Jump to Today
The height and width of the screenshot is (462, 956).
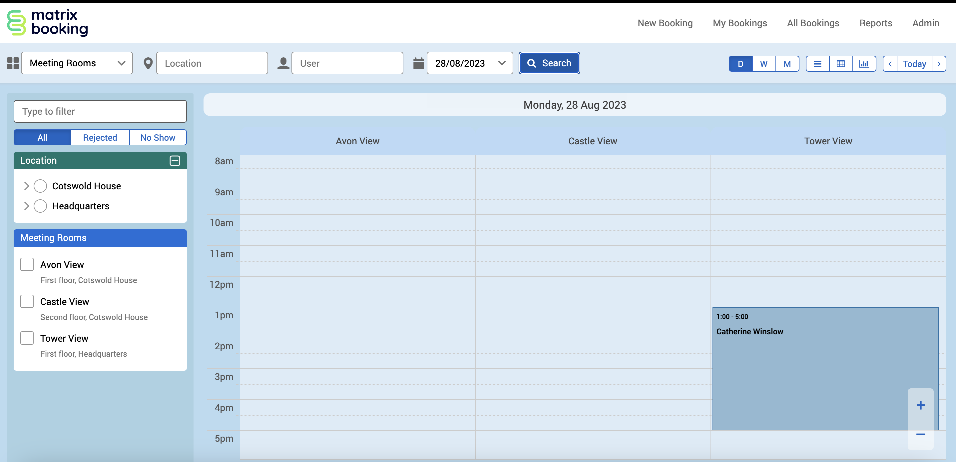click(914, 64)
